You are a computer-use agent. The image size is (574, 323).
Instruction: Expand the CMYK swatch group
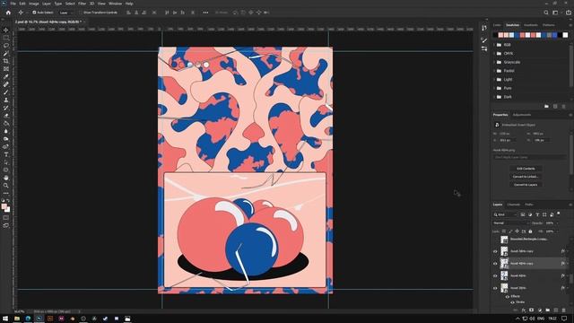coord(494,54)
